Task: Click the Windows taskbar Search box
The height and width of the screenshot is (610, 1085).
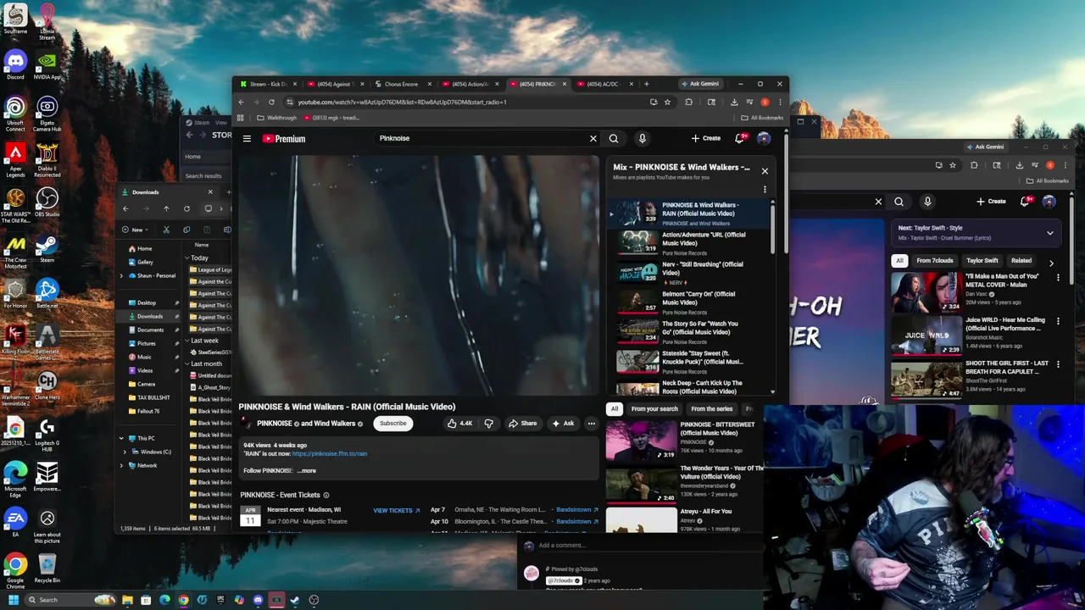Action: click(70, 600)
